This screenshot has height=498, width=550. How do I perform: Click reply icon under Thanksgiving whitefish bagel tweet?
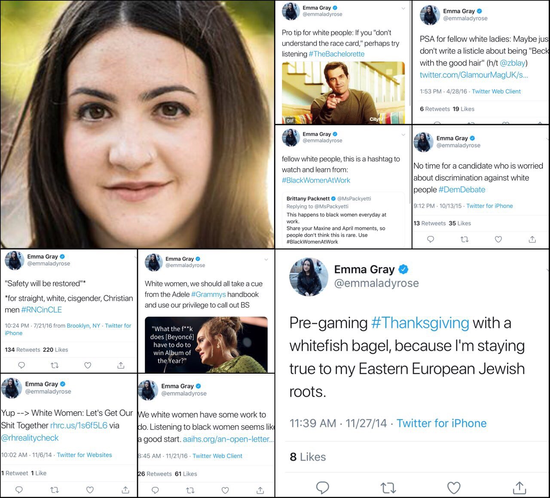coord(323,487)
